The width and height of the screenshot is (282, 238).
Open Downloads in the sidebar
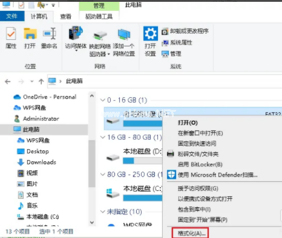click(36, 162)
